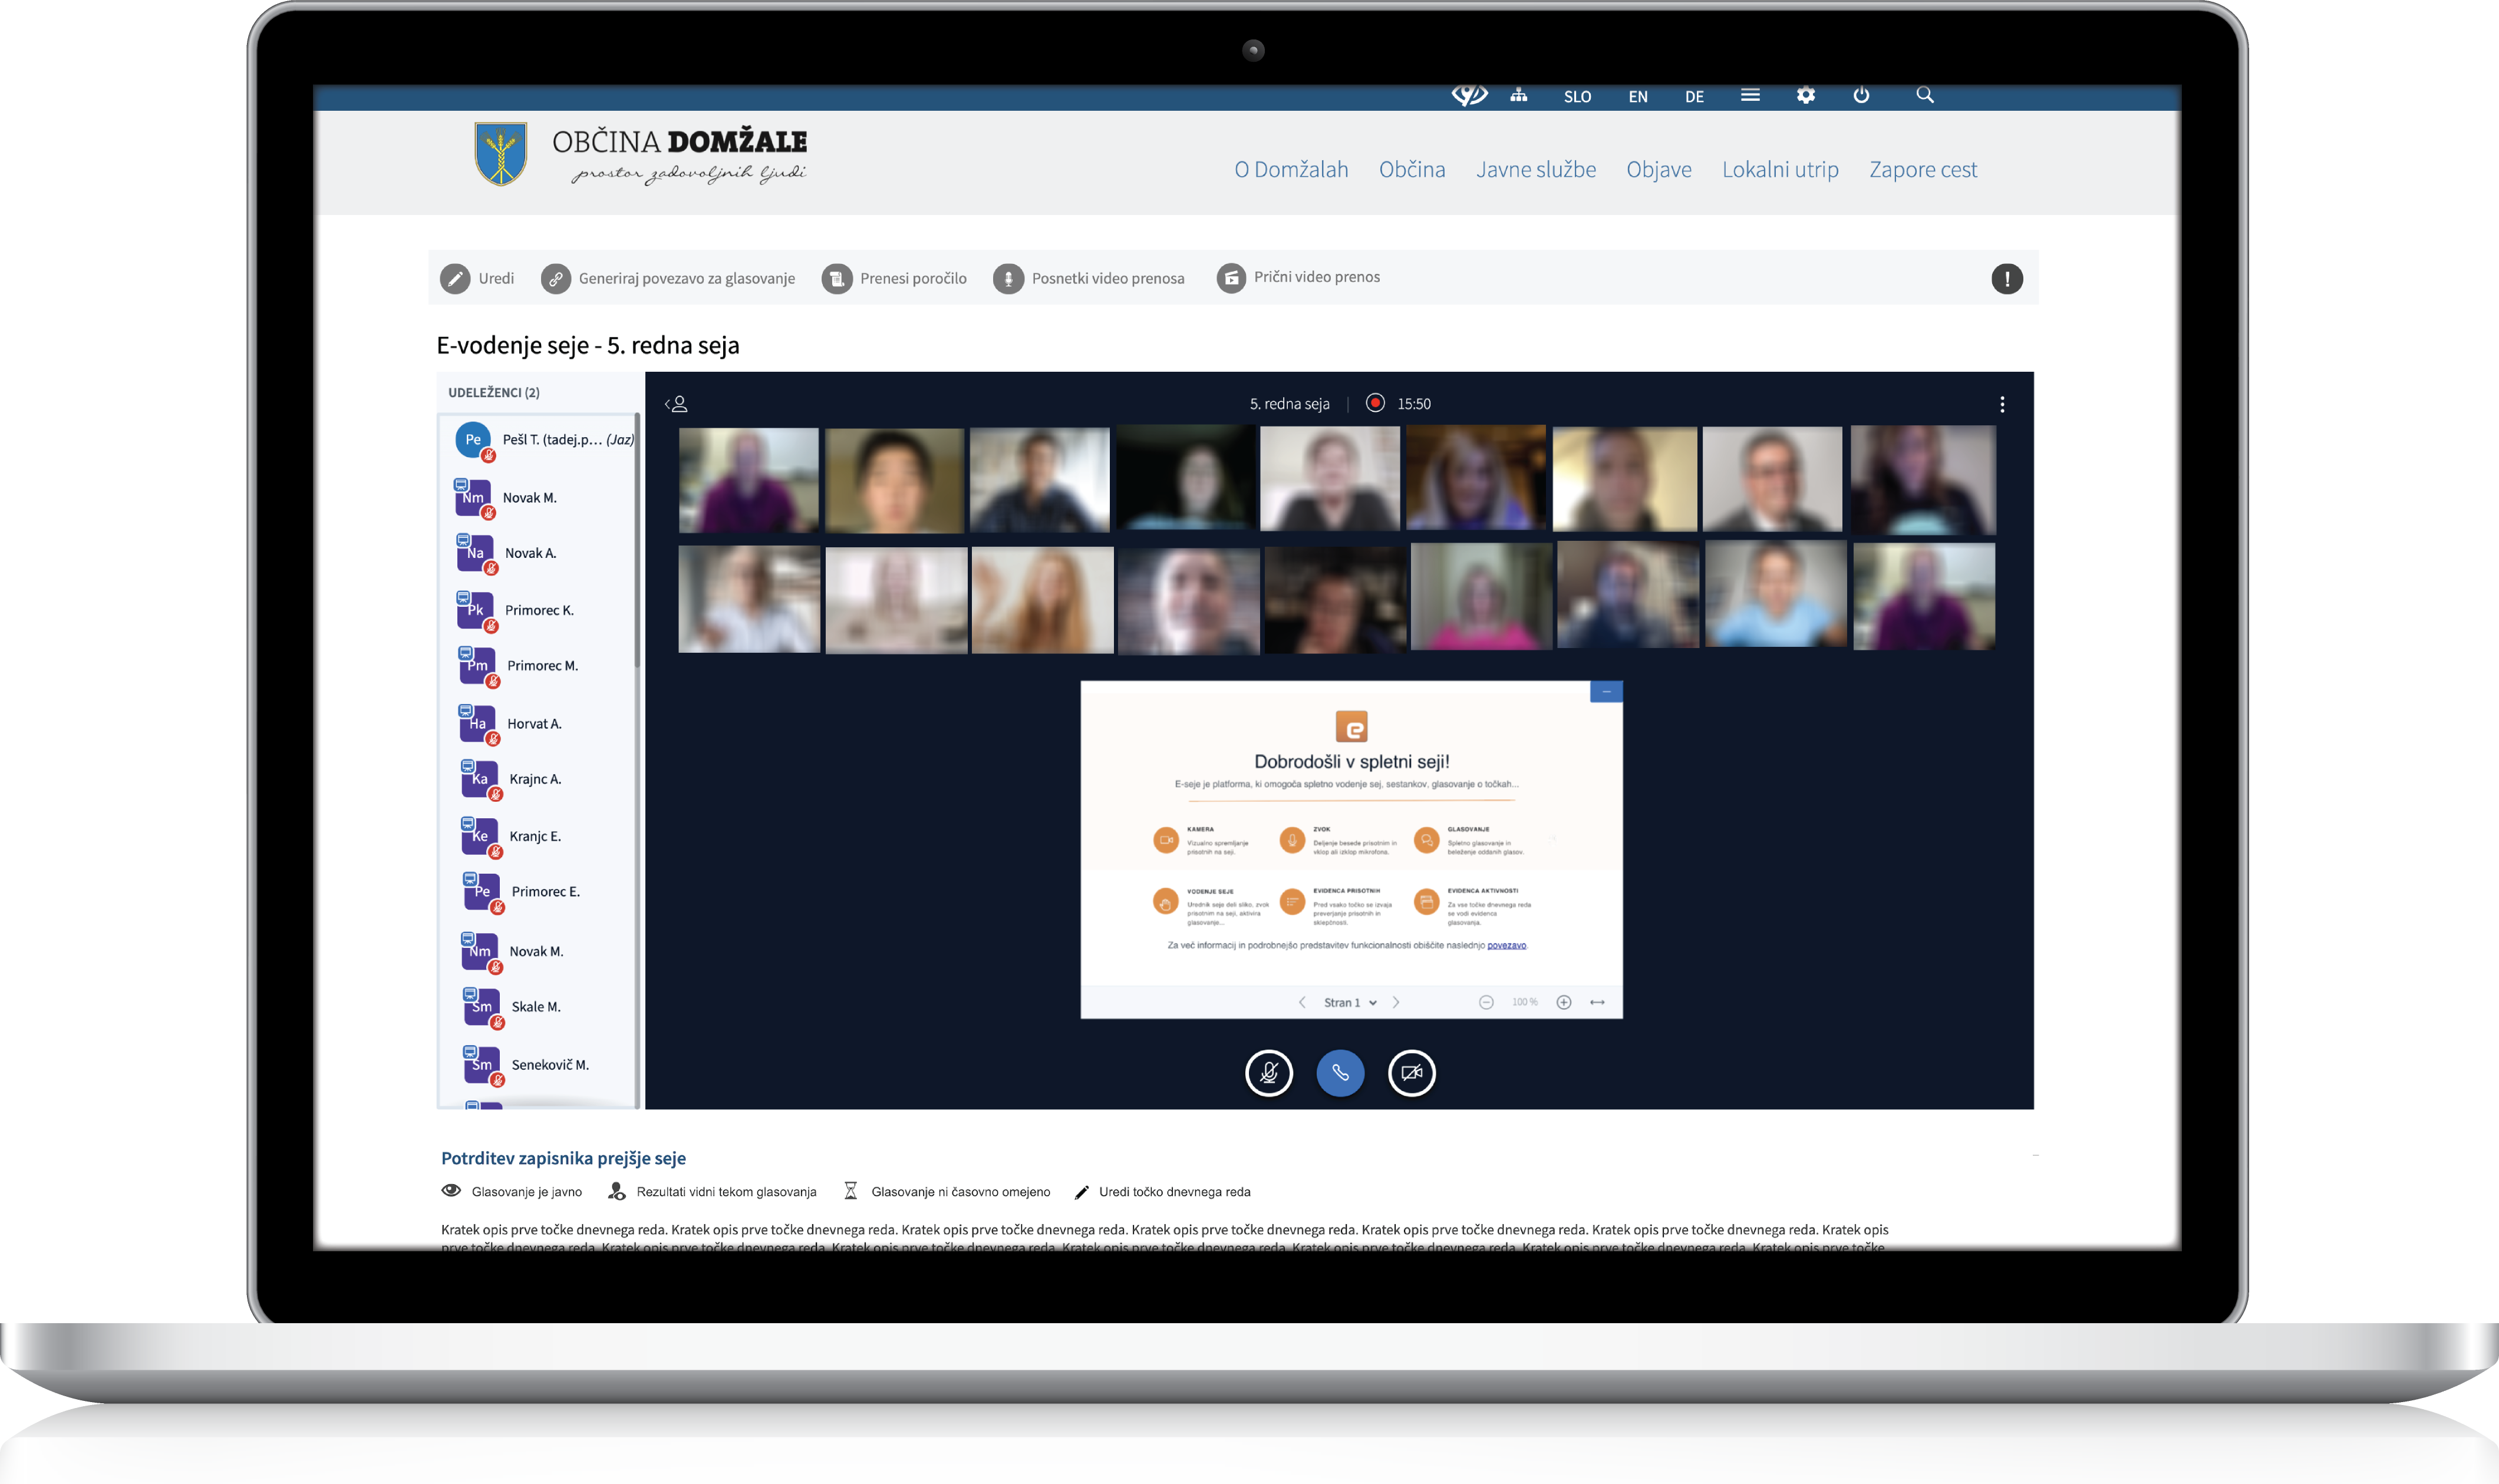Unmute the microphone in the meeting

pyautogui.click(x=1268, y=1073)
